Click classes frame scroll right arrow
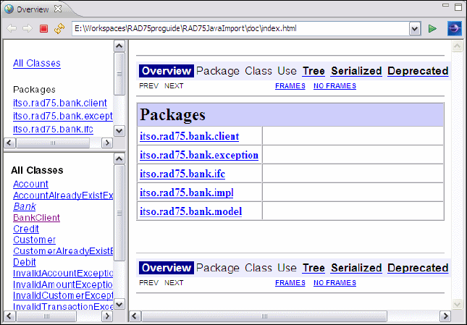Screen dimensions: 467x325 [107, 316]
